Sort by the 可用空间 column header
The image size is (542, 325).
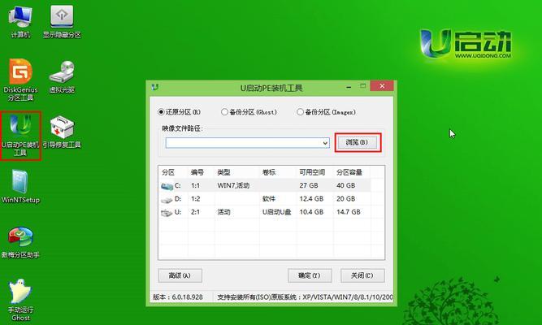coord(312,172)
